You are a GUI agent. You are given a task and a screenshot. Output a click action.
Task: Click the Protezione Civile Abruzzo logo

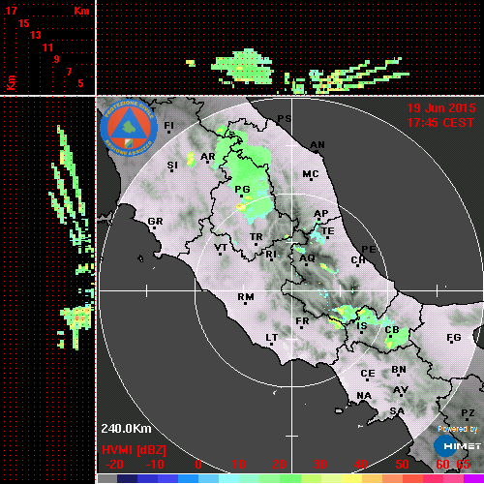(129, 128)
